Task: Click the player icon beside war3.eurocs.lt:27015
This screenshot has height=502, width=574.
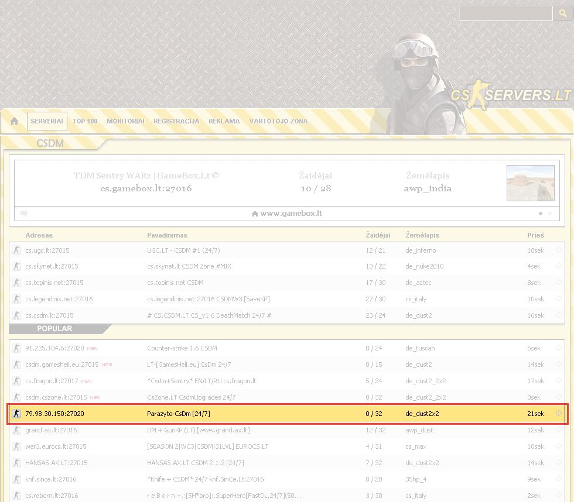Action: point(16,446)
